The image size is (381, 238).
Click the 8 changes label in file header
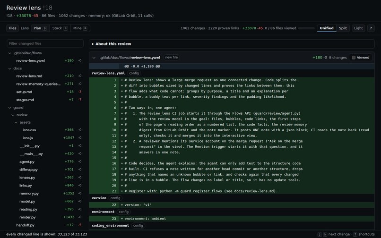[338, 58]
